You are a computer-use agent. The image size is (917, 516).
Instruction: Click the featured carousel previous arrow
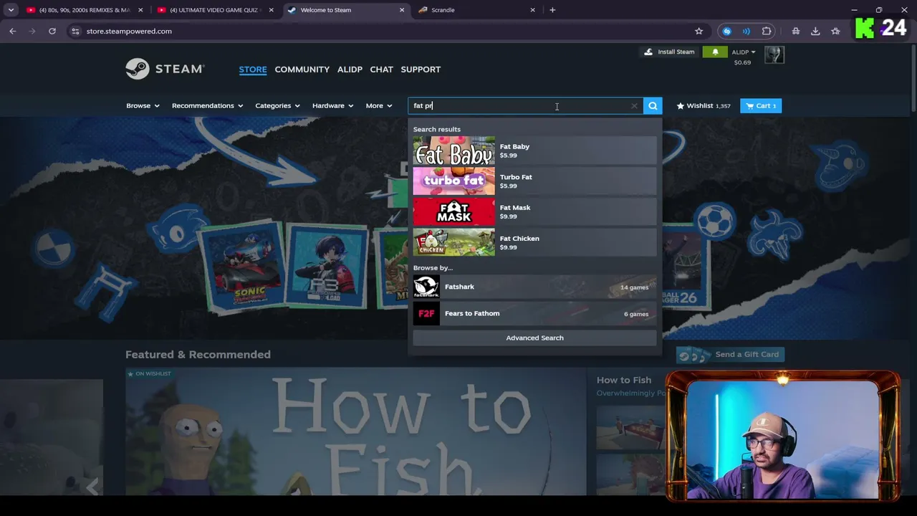(92, 487)
